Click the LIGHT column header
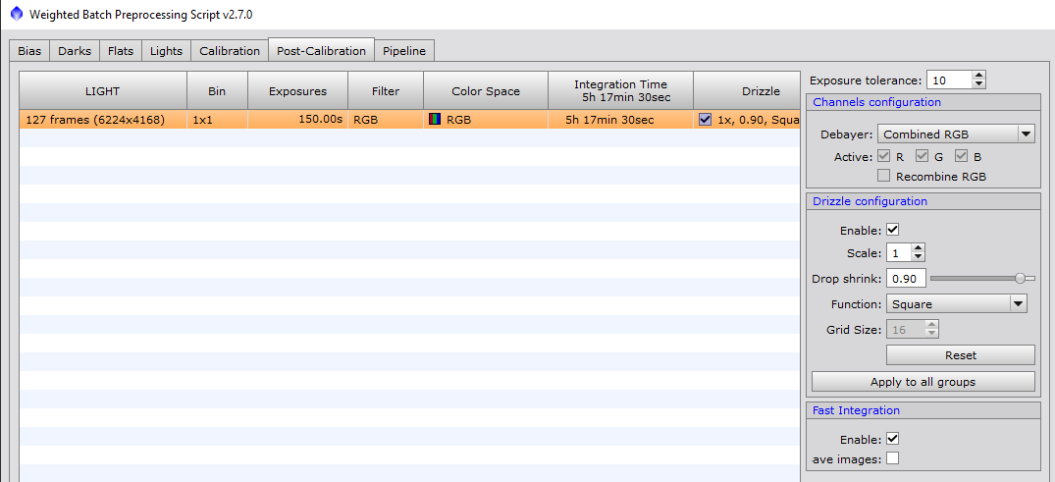The height and width of the screenshot is (482, 1055). tap(103, 91)
